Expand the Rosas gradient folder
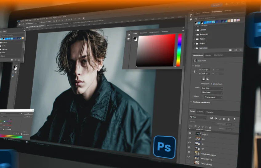The image size is (261, 168). [195, 39]
